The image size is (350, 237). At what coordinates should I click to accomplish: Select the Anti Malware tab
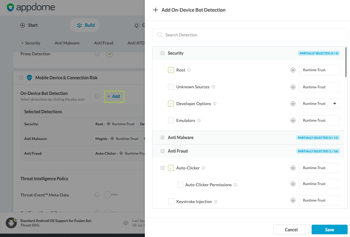click(67, 43)
